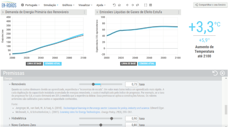Click the globe language icon
The image size is (228, 127).
coord(22,5)
